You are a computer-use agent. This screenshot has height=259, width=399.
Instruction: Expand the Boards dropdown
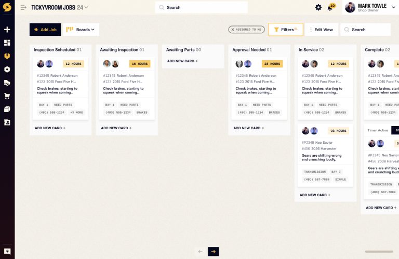click(82, 30)
